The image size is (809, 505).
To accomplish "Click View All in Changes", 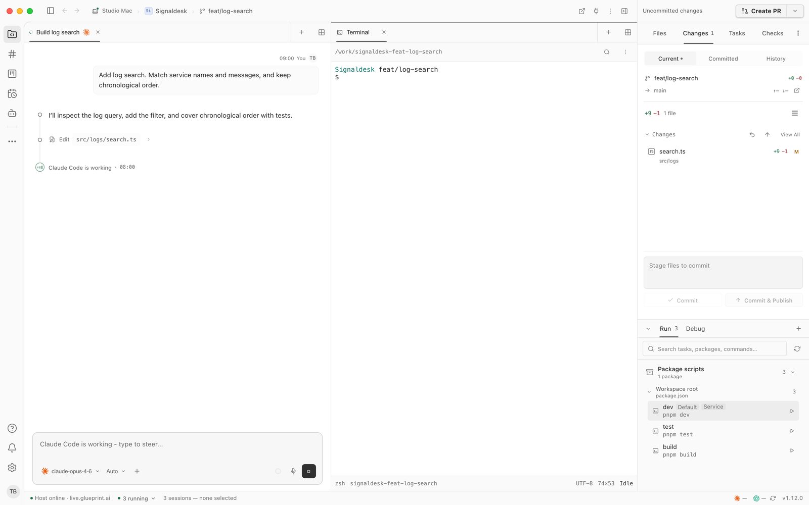I will point(790,135).
